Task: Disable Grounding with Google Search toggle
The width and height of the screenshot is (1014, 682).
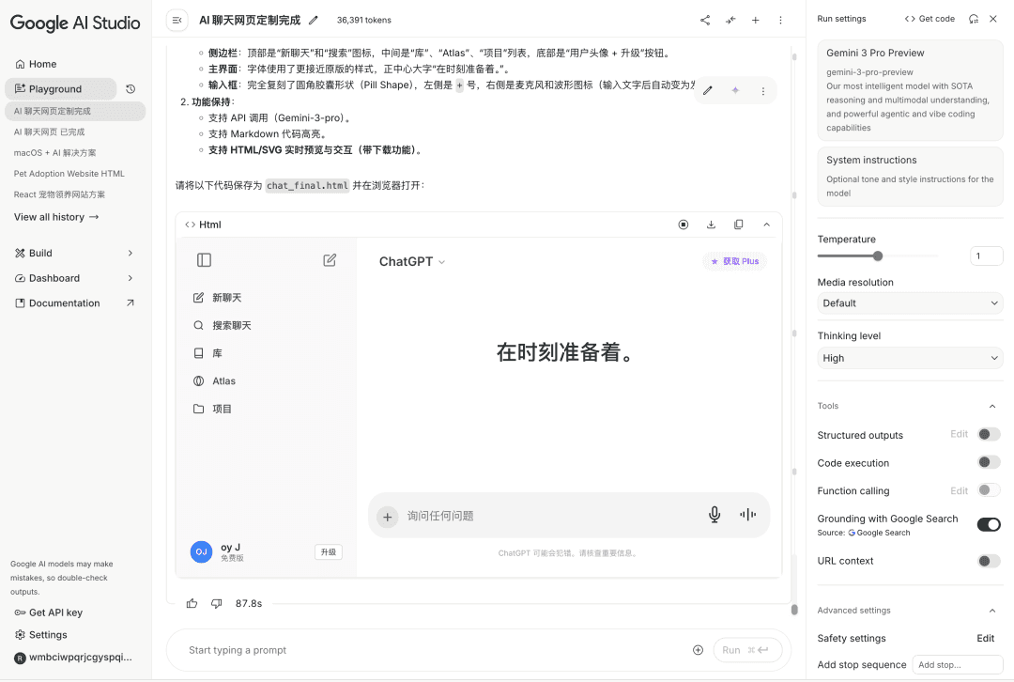Action: coord(988,524)
